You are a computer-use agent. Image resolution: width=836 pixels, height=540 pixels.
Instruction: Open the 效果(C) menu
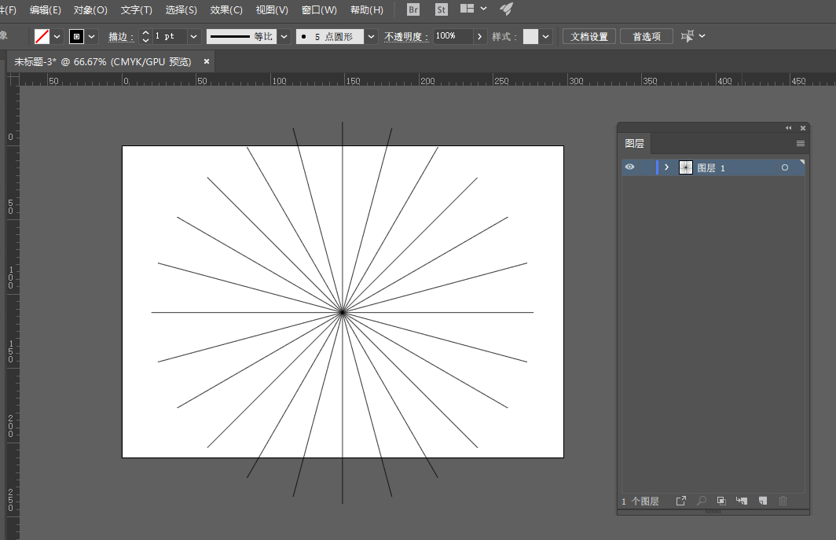point(226,10)
